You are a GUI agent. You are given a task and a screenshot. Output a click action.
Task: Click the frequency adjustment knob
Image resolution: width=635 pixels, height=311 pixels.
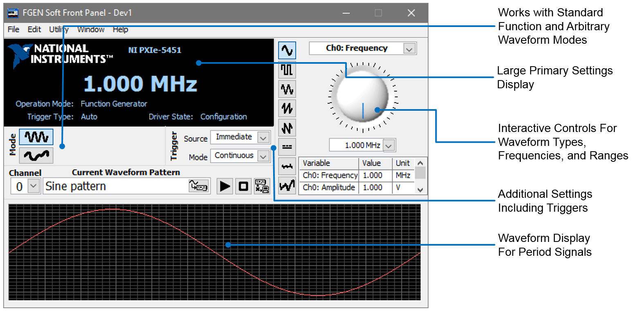363,97
